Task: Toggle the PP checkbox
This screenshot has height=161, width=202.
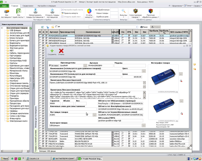Action: [56, 27]
